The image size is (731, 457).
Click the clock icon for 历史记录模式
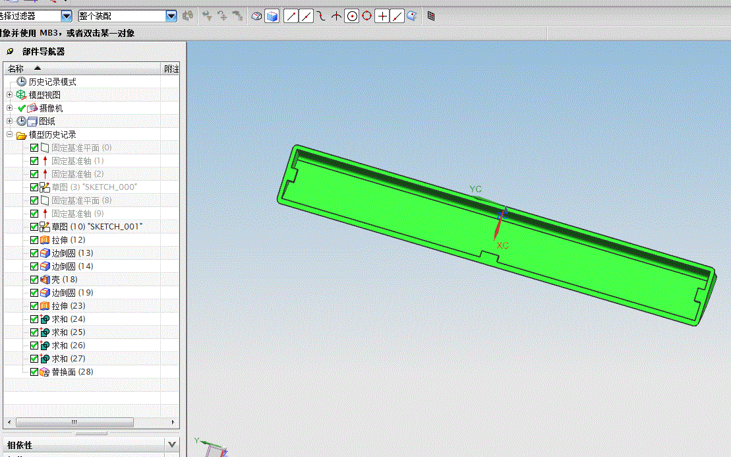click(22, 82)
